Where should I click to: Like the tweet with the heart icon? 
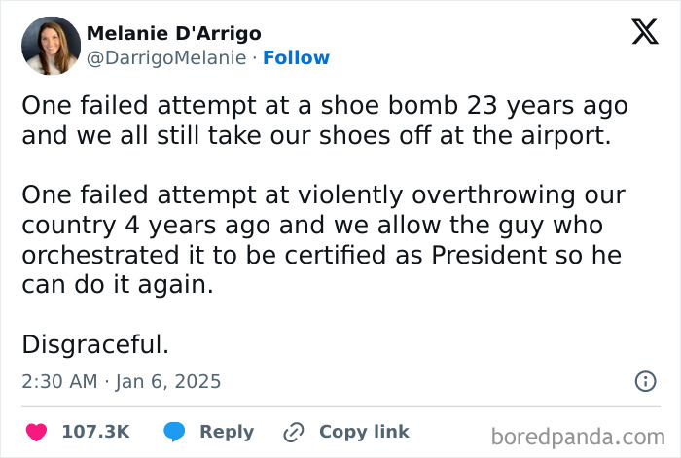35,432
